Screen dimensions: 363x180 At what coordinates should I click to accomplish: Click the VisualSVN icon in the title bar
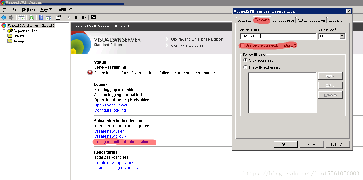(3, 3)
